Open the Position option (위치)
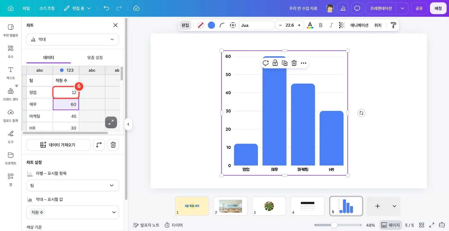This screenshot has height=231, width=449. (x=378, y=25)
